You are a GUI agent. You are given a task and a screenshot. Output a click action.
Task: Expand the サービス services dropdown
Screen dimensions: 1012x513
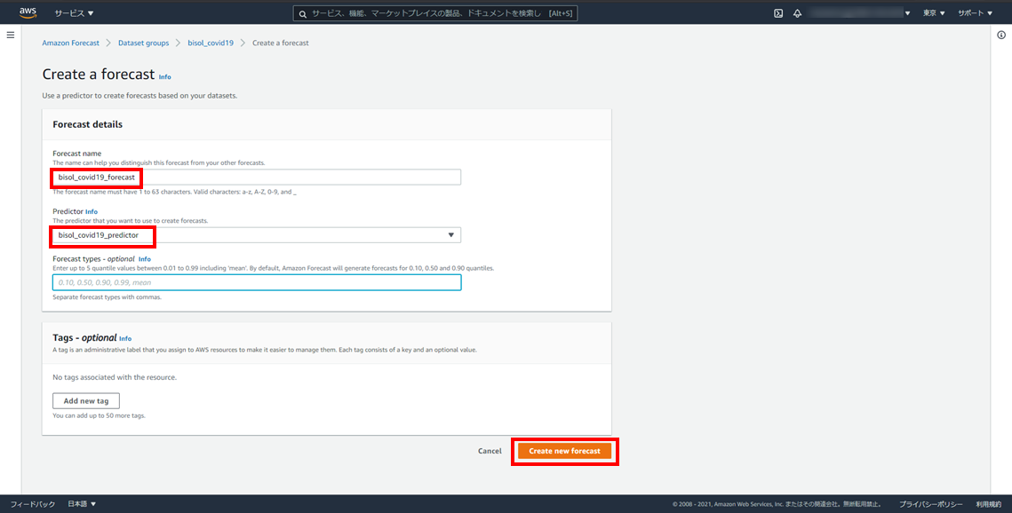74,13
